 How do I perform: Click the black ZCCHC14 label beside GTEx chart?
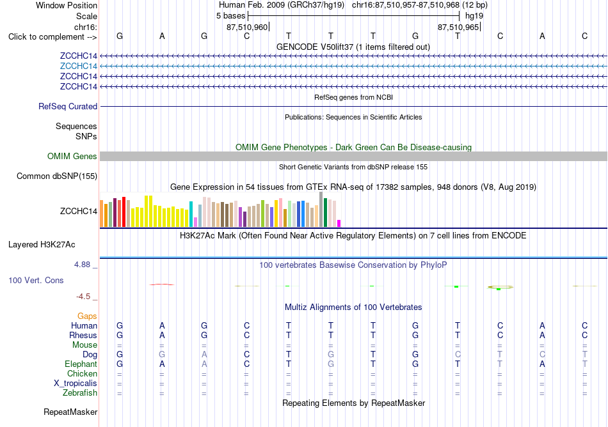point(78,212)
